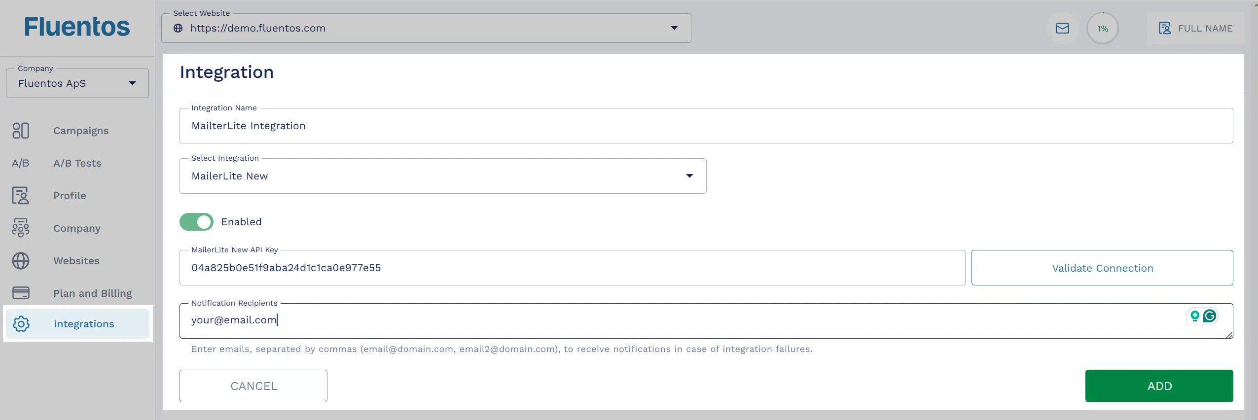Image resolution: width=1258 pixels, height=420 pixels.
Task: Click the email notification help text
Action: pos(502,349)
